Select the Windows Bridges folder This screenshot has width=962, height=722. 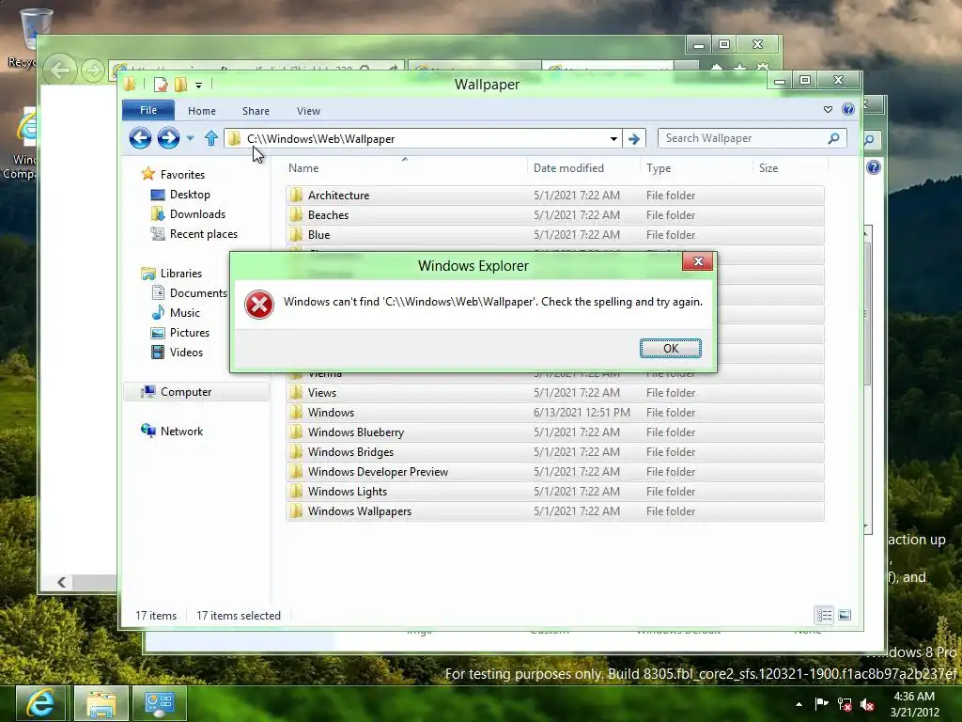click(x=554, y=452)
